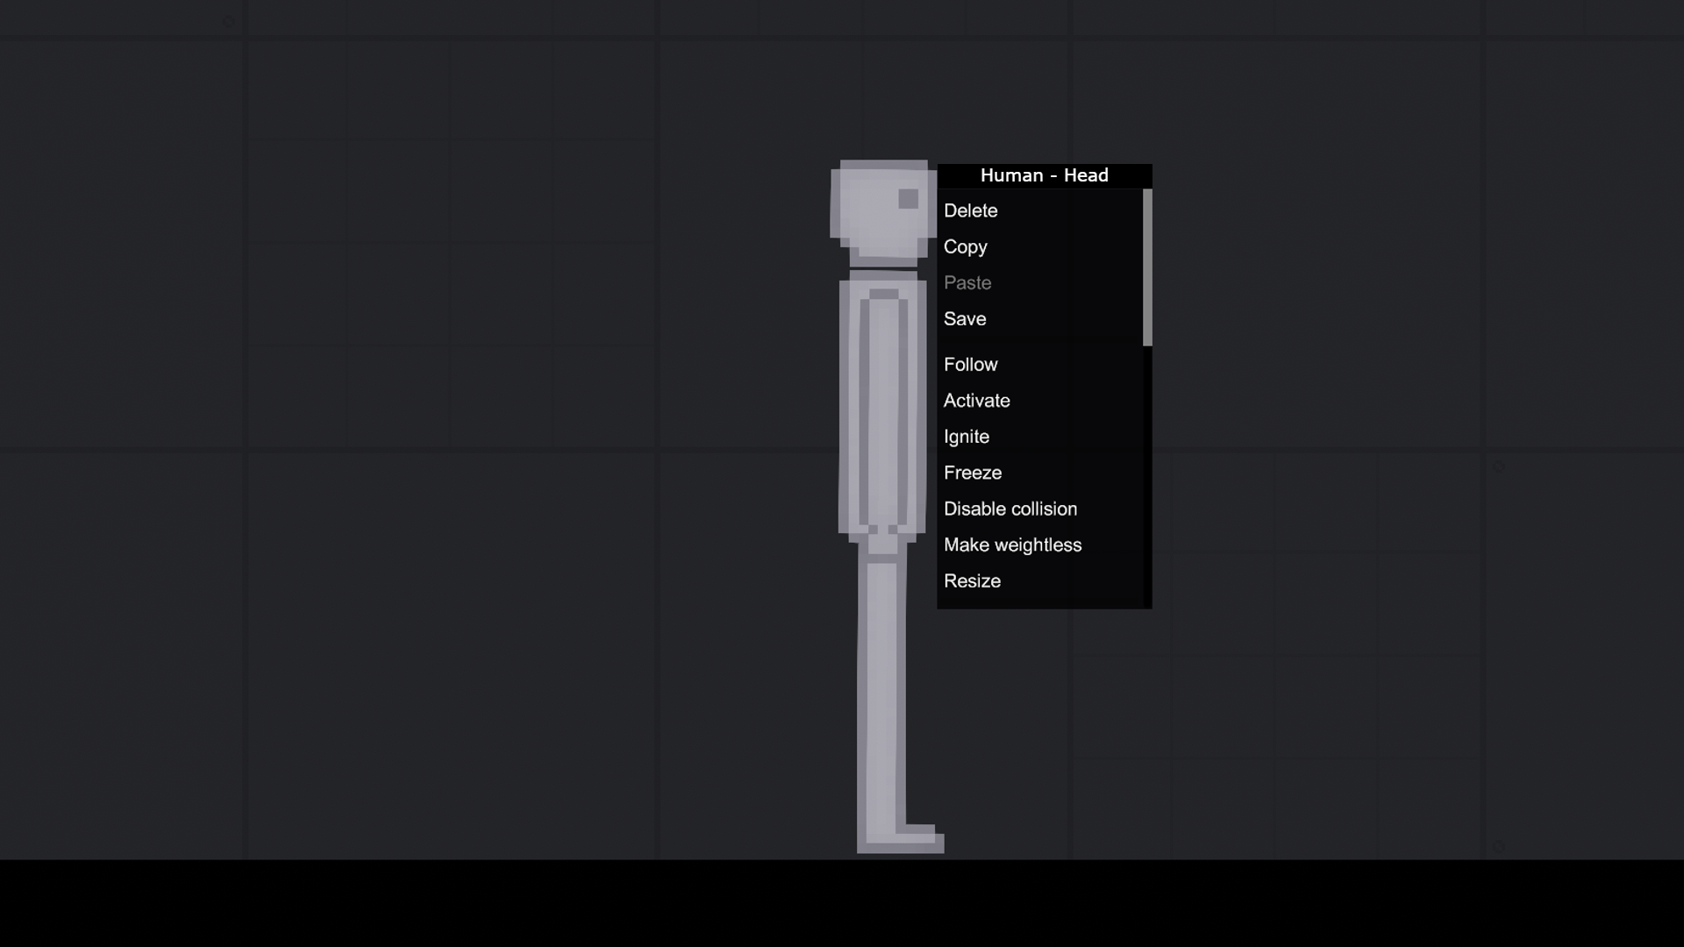Click the human's torso
This screenshot has width=1684, height=947.
click(x=882, y=408)
